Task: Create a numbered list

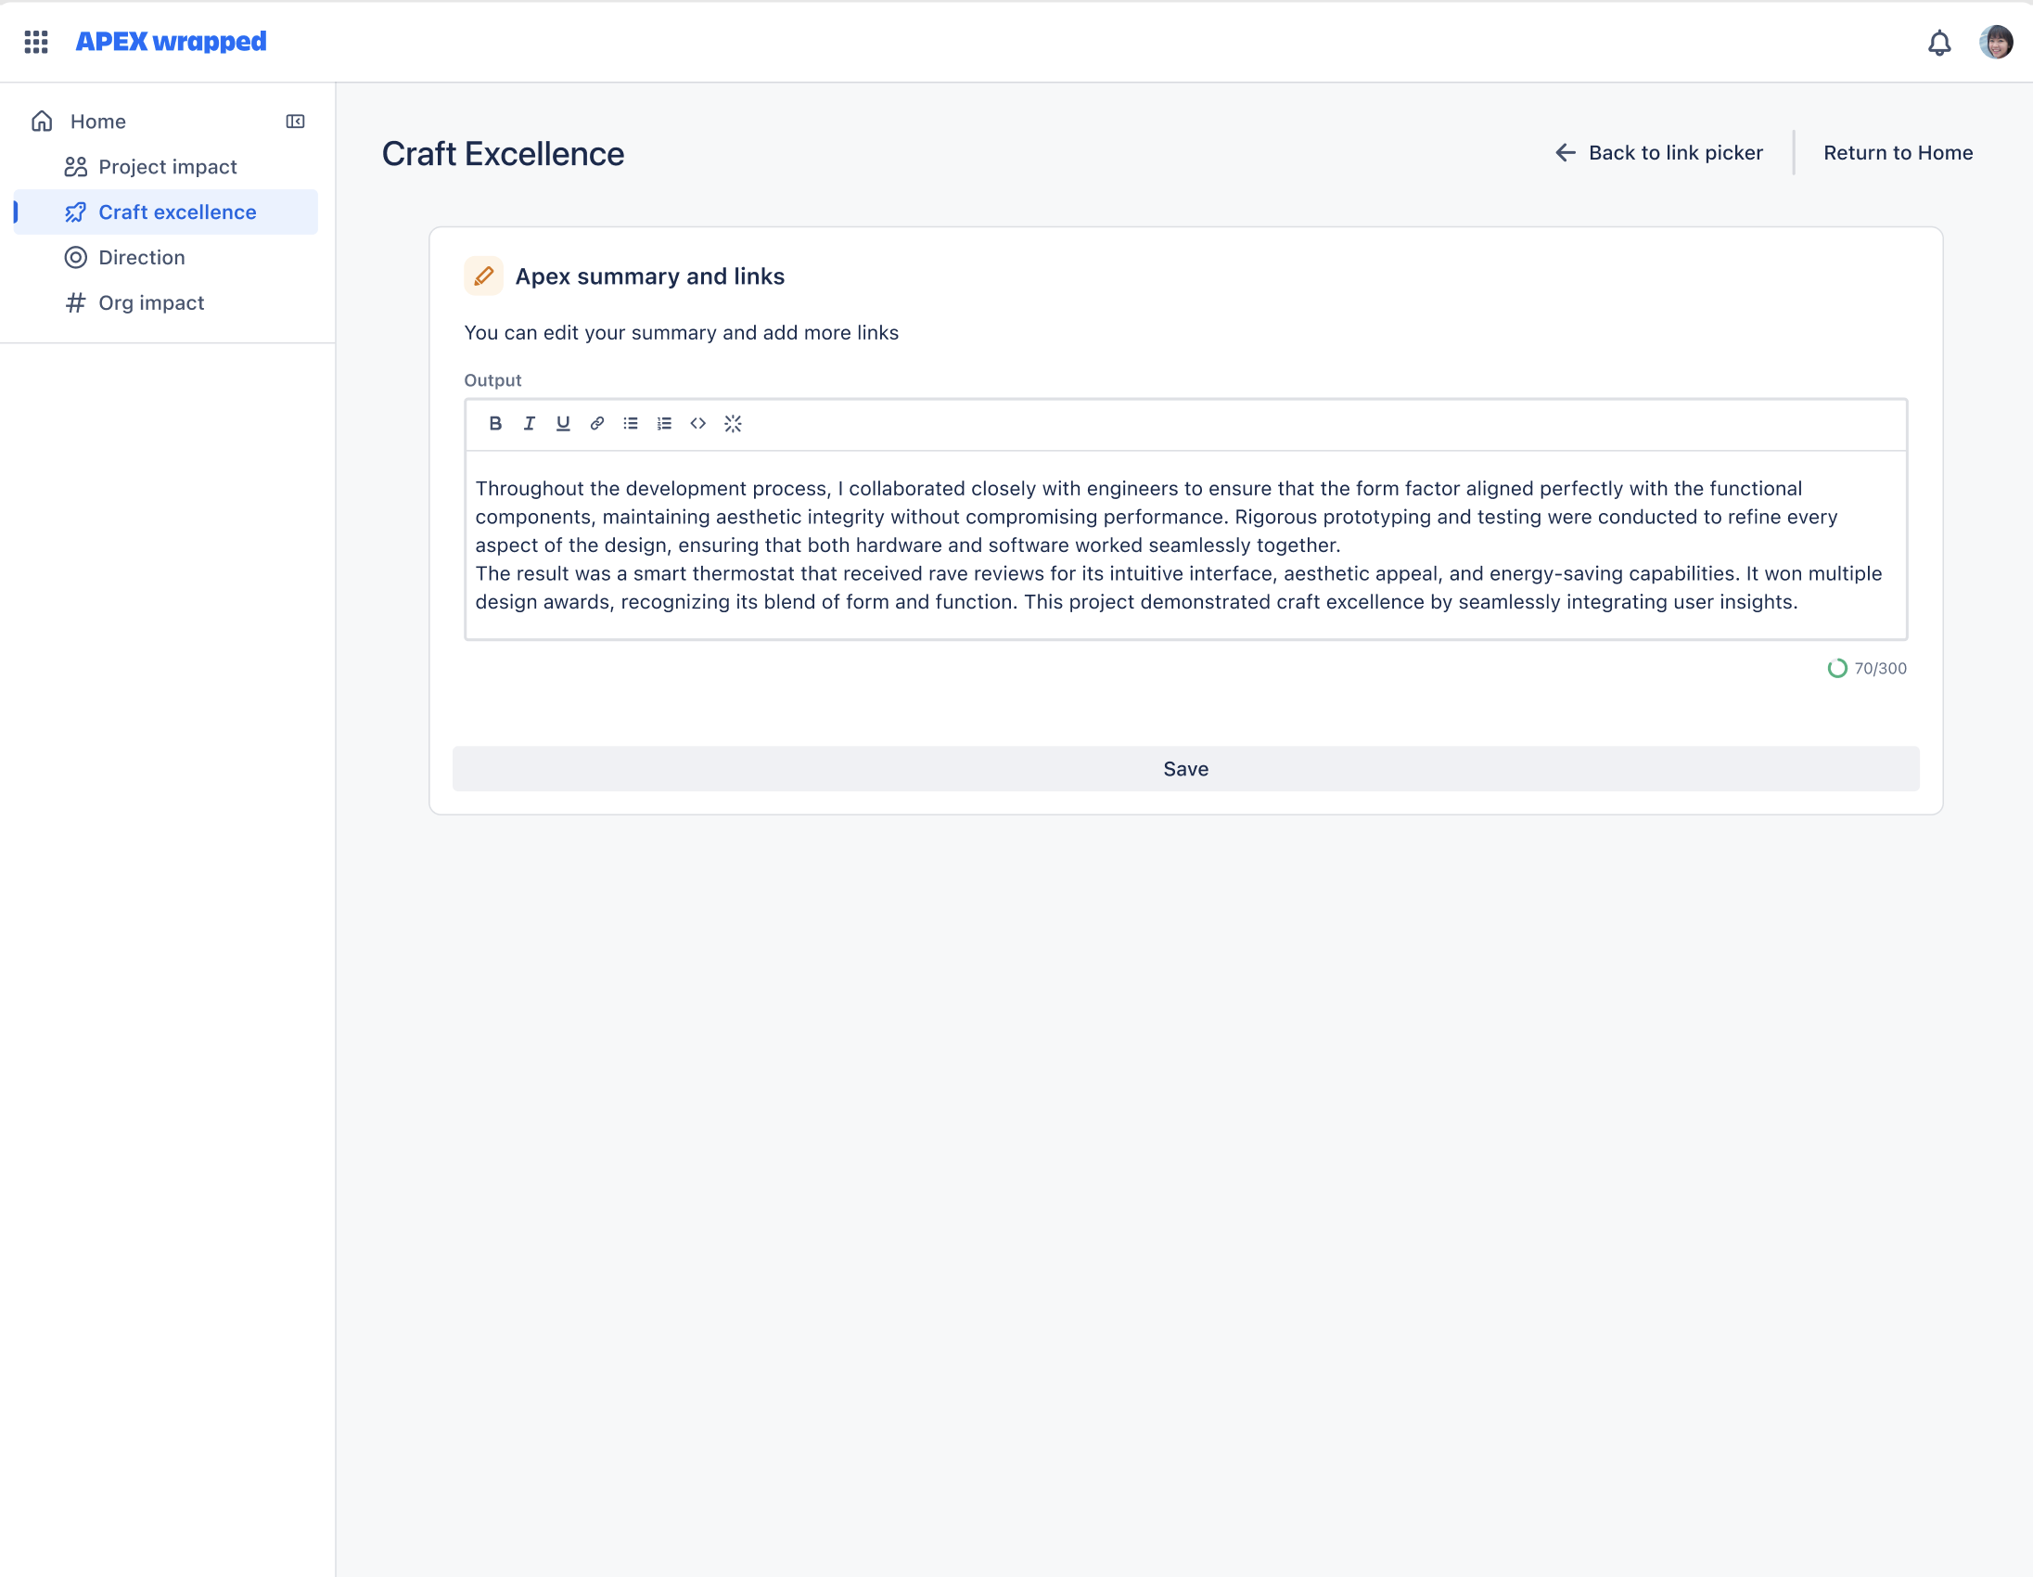Action: (664, 424)
